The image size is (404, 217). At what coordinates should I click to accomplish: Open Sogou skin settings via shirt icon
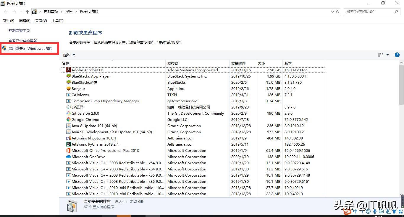click(x=394, y=211)
